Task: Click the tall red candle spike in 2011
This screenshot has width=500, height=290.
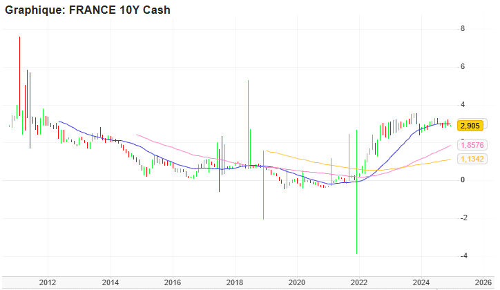Action: click(19, 76)
